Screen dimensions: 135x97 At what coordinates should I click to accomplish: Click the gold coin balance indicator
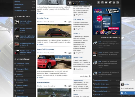(74, 4)
